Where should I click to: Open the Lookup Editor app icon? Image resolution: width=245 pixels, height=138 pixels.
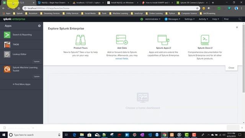pyautogui.click(x=7, y=54)
